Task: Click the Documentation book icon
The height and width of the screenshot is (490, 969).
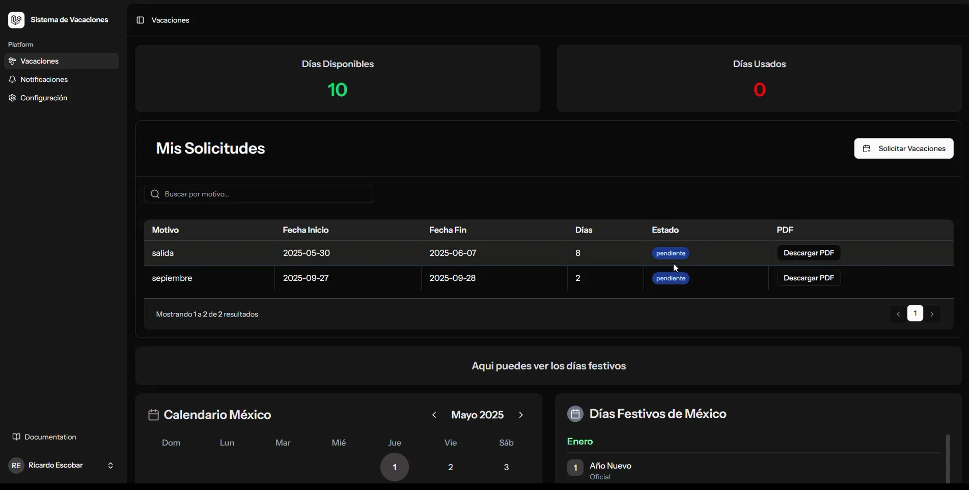Action: click(x=16, y=437)
